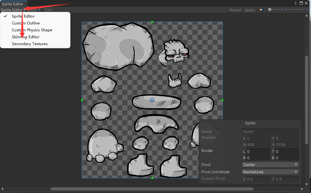
Task: Toggle the RGB/Alpha channel display icon
Action: (x=261, y=10)
